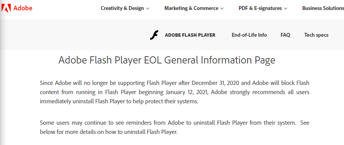This screenshot has height=145, width=344.
Task: Click the EOL General Information Page heading
Action: coord(167,60)
